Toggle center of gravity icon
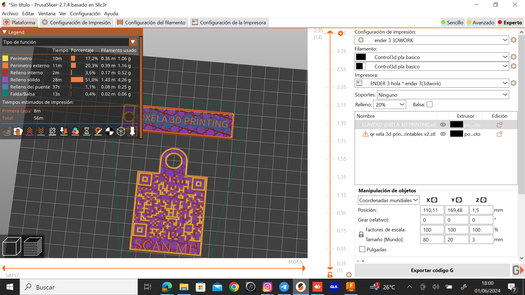This screenshot has width=525, height=295. click(109, 131)
